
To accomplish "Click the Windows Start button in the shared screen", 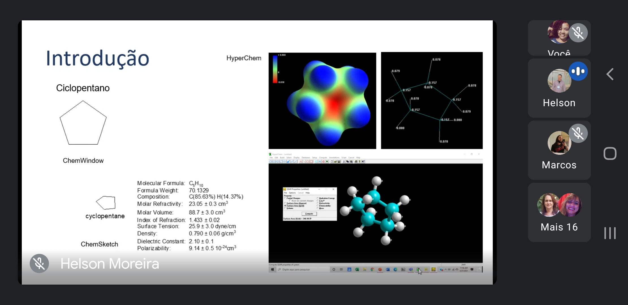I will click(x=272, y=269).
